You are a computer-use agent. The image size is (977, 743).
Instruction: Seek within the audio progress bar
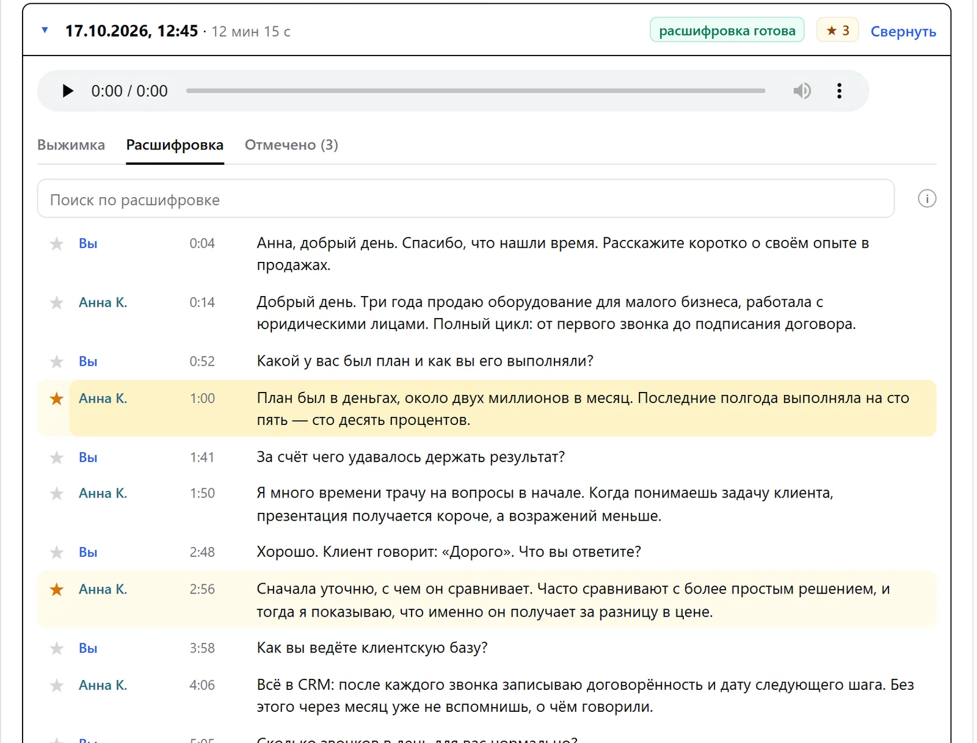pos(476,91)
